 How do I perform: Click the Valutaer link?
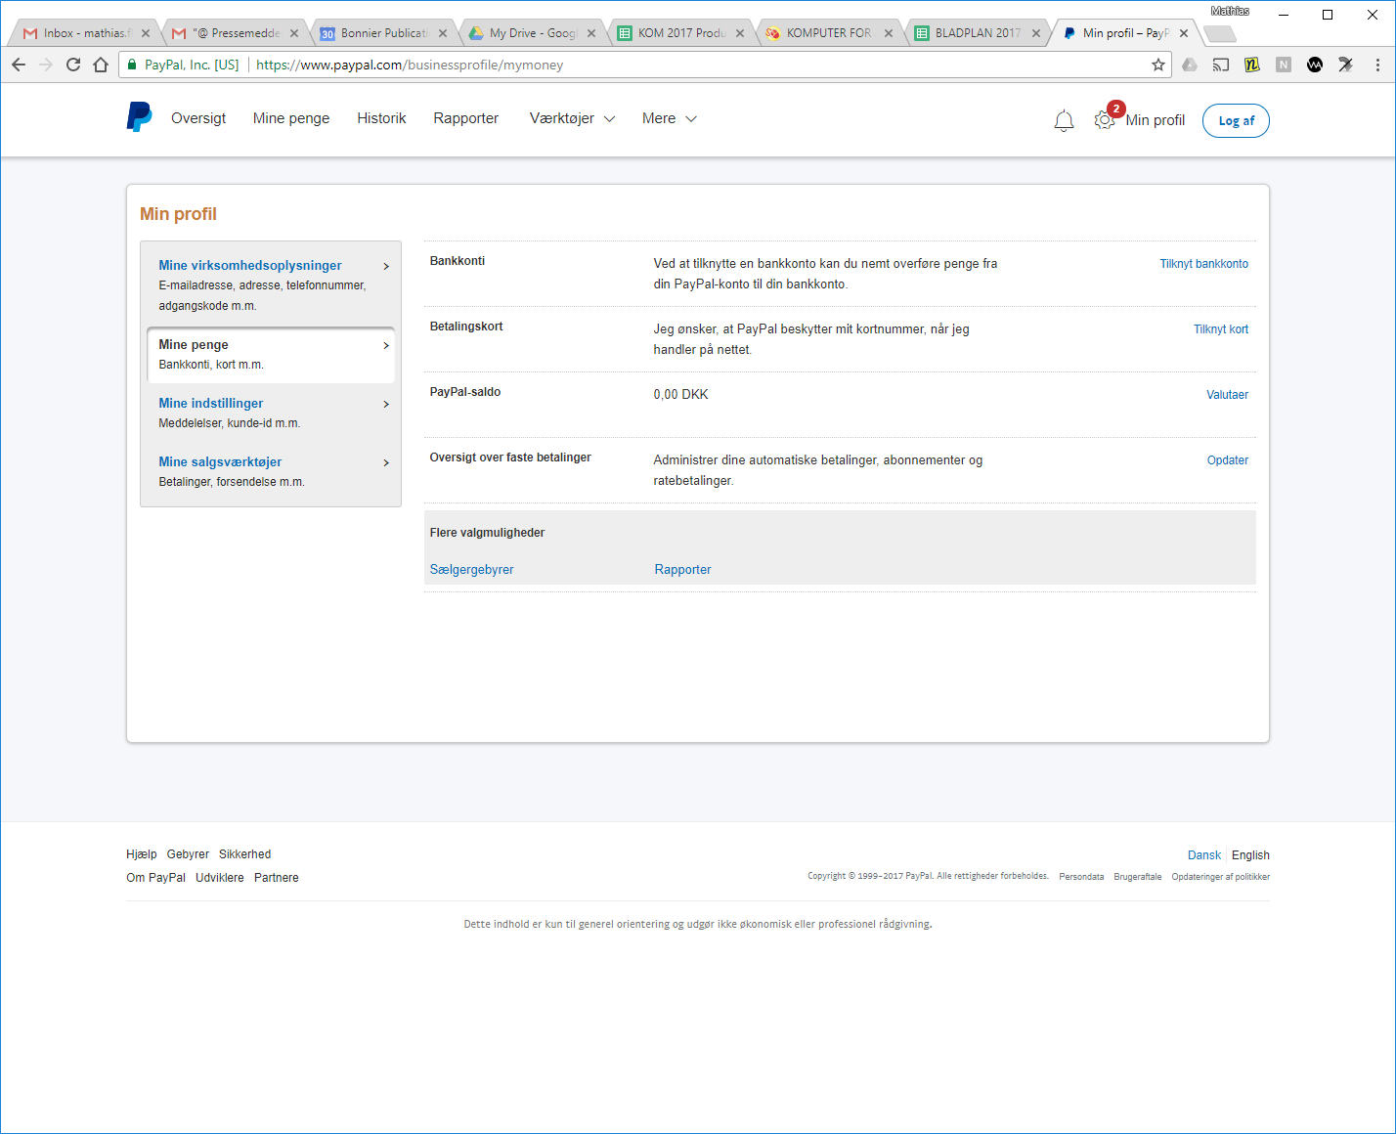(1227, 395)
